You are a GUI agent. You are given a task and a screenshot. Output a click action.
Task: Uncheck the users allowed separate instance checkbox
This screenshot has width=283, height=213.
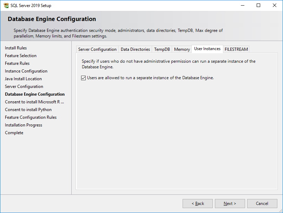83,78
